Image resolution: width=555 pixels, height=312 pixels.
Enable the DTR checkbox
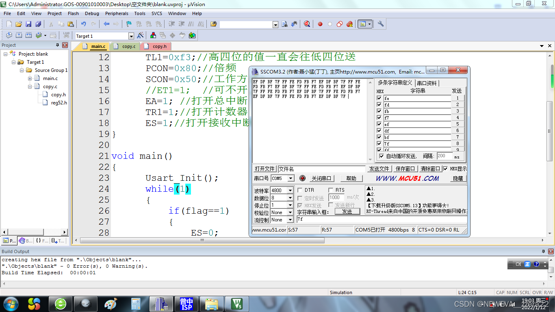click(300, 190)
